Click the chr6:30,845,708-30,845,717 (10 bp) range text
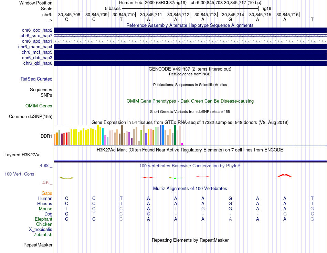 226,3
